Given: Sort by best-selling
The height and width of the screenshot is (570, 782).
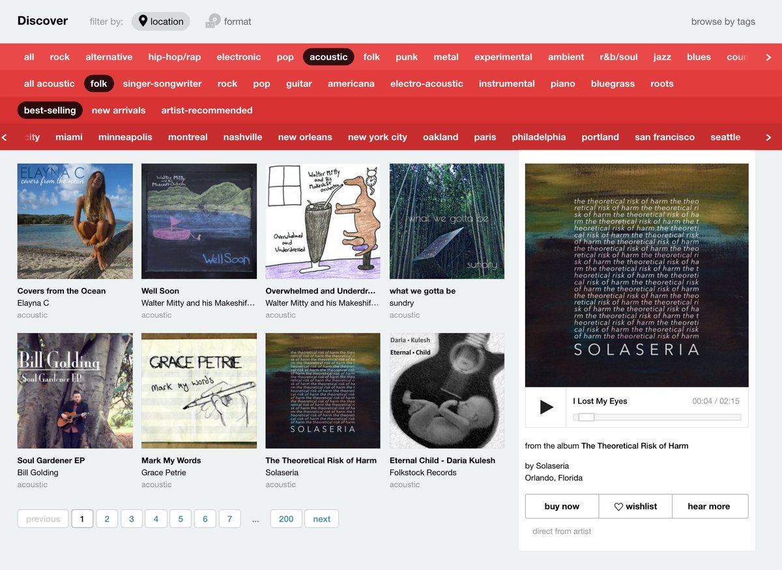Looking at the screenshot, I should [x=50, y=110].
